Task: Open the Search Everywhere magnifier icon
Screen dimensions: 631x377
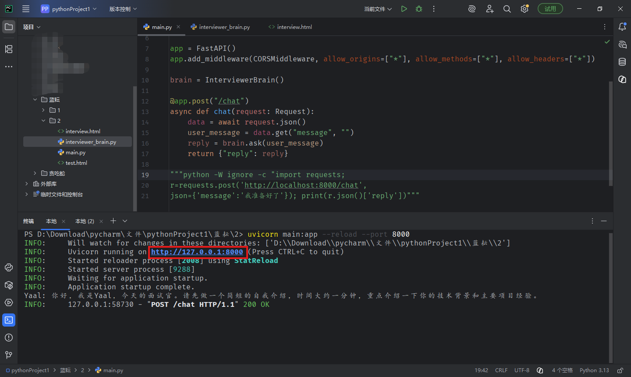Action: coord(507,9)
